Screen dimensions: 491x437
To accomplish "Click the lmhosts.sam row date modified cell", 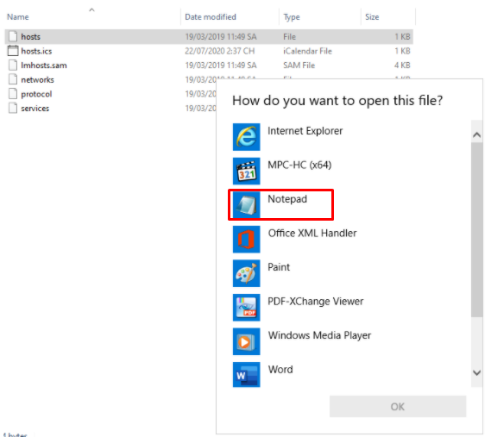I will [x=221, y=66].
